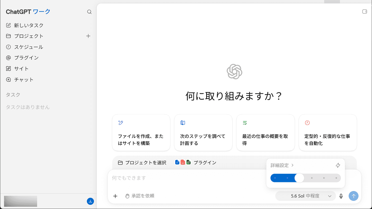Click the white knob of the effort slider

(x=299, y=178)
